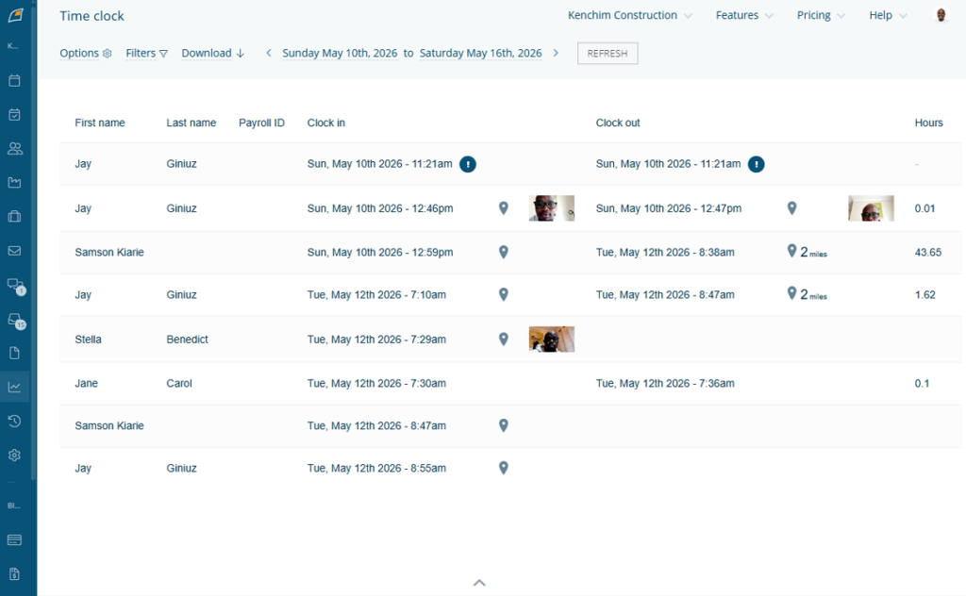Collapse the panel with the bottom chevron
The width and height of the screenshot is (966, 596).
pyautogui.click(x=479, y=583)
